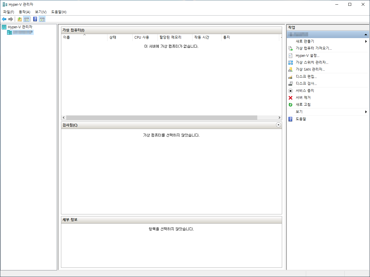Click the 가상 스위치 관리자 icon

click(x=291, y=62)
